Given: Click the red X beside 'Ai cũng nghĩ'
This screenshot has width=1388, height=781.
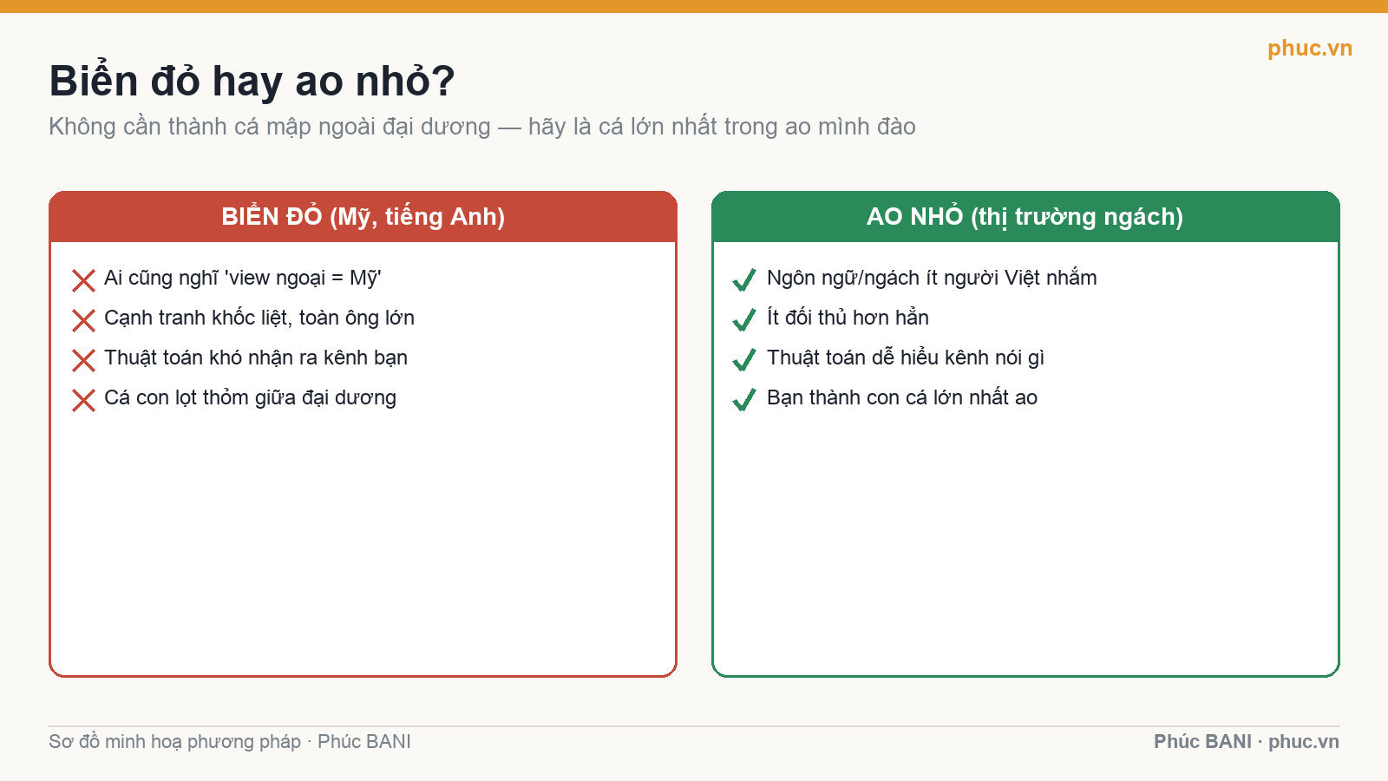Looking at the screenshot, I should (83, 280).
